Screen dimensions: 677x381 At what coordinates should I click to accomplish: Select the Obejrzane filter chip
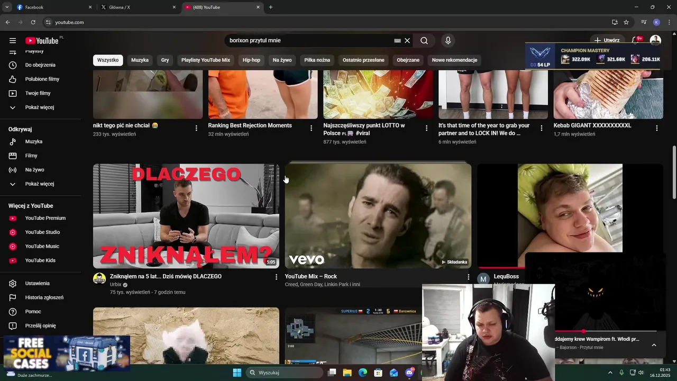(408, 60)
